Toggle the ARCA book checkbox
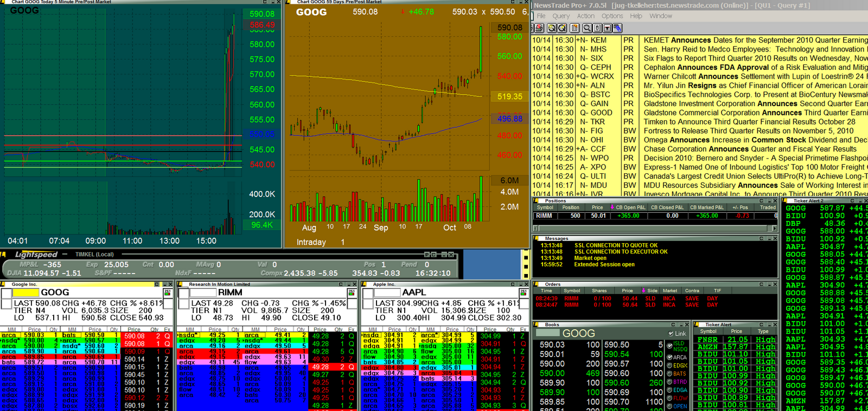Viewport: 868px width, 411px height. tap(670, 357)
